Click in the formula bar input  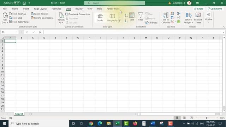133,32
